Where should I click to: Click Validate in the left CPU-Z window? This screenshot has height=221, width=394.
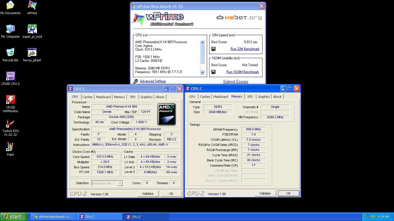pyautogui.click(x=148, y=194)
